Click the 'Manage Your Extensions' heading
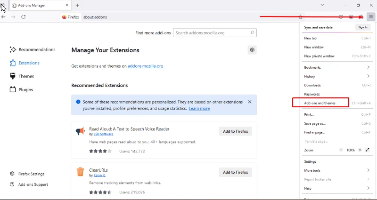377x200 pixels. pos(105,50)
